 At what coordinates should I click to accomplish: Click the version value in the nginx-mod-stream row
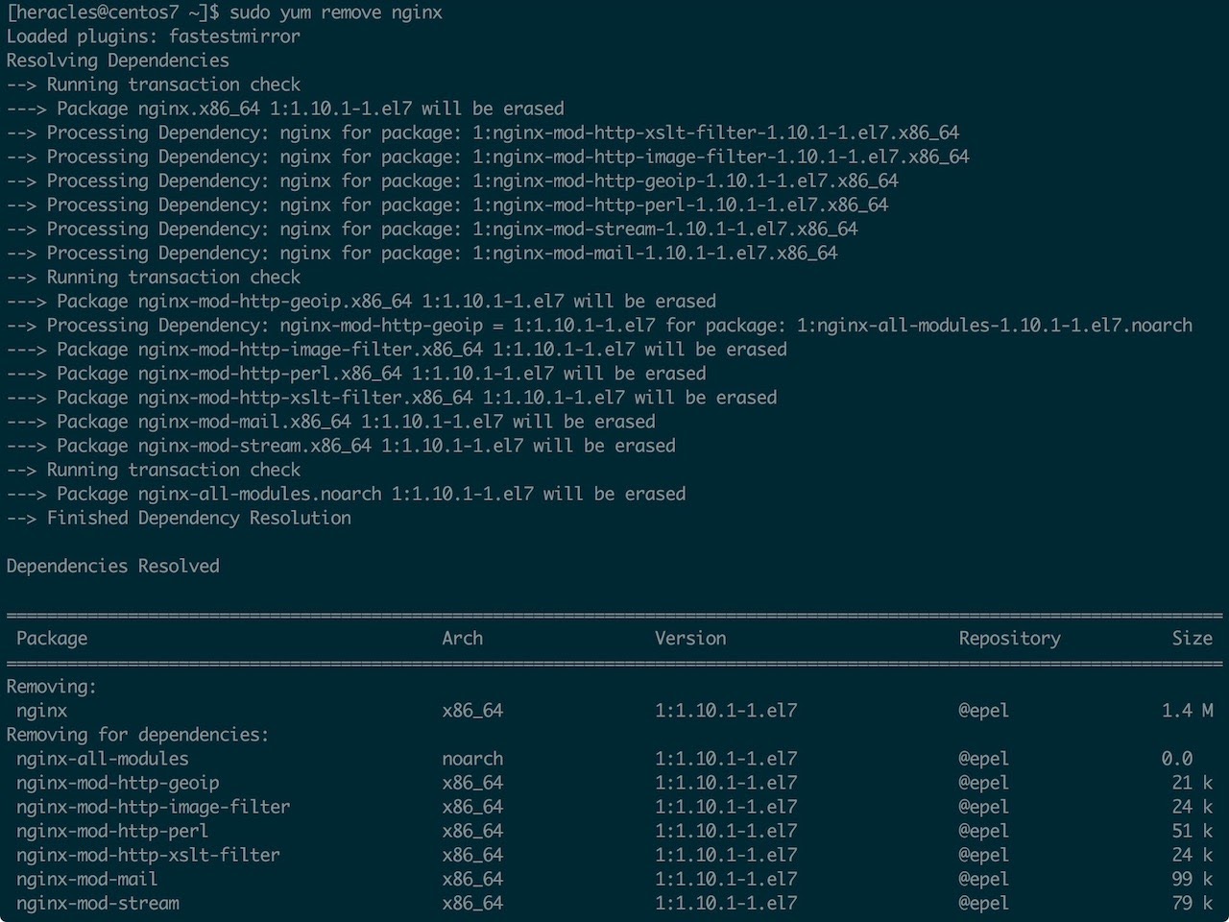pos(726,903)
